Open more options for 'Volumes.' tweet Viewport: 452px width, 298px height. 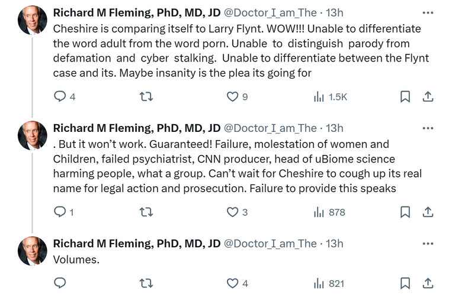428,244
